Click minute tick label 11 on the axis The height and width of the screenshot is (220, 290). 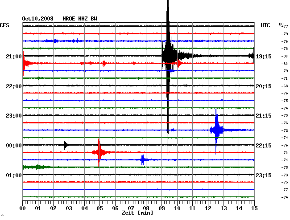click(x=192, y=208)
